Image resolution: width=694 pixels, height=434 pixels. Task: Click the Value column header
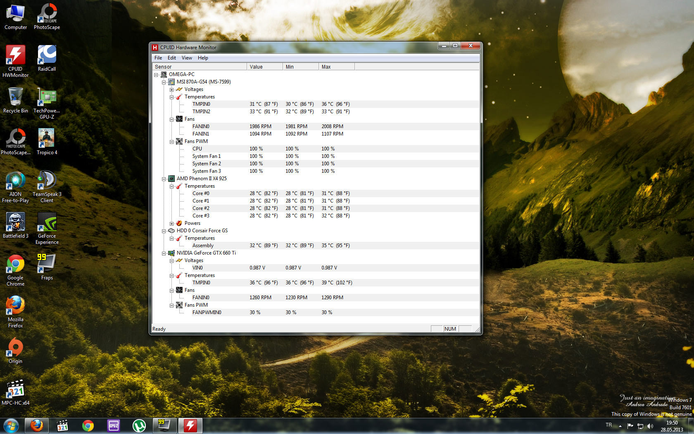tap(265, 67)
